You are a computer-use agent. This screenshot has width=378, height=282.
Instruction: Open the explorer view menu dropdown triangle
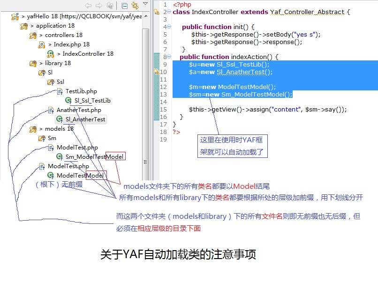click(145, 3)
